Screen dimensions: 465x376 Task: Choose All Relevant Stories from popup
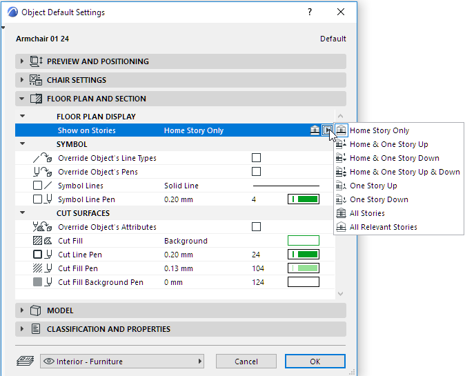coord(383,227)
